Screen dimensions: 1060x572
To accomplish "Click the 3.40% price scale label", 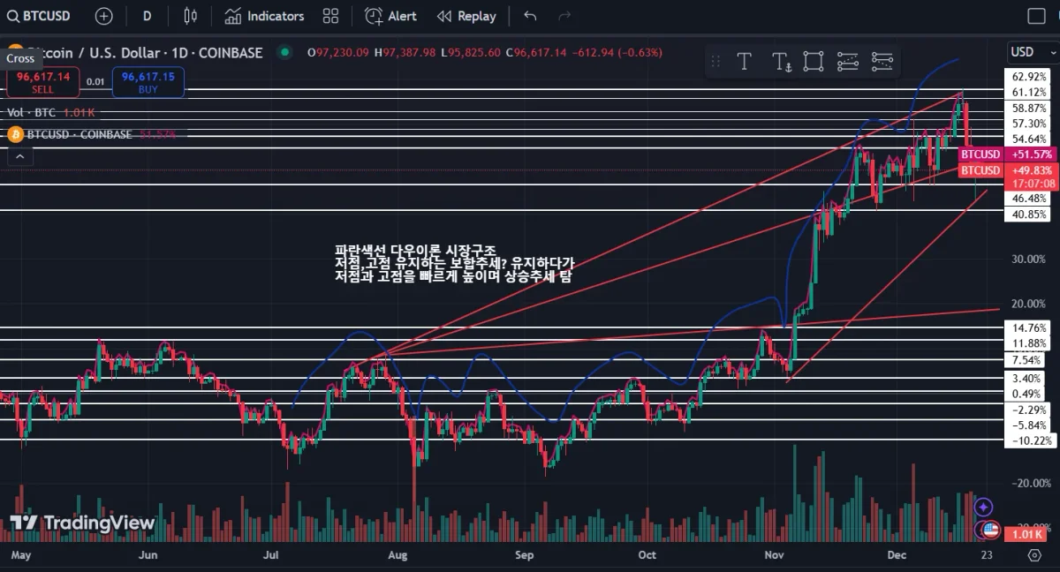I will (x=1026, y=378).
